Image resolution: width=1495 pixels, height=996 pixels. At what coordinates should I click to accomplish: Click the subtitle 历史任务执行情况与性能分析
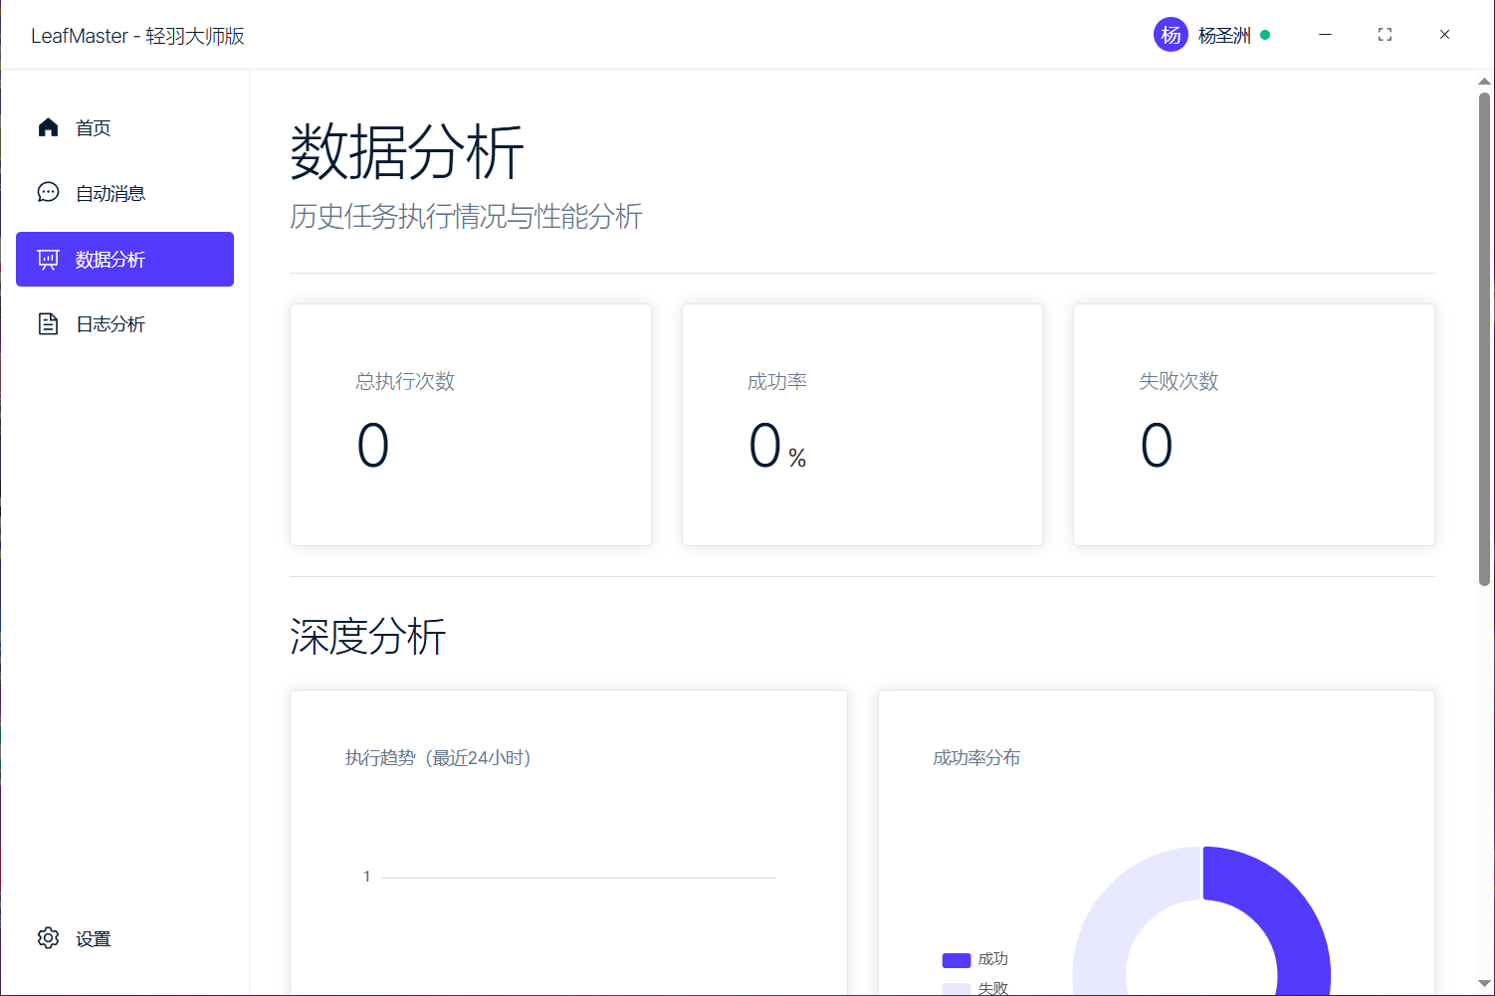coord(466,216)
